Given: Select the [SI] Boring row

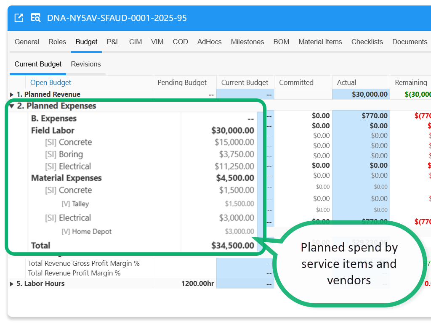Looking at the screenshot, I should point(64,154).
